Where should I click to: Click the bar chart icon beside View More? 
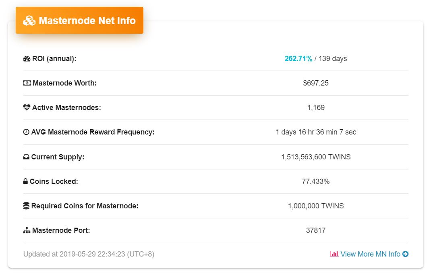coord(334,254)
